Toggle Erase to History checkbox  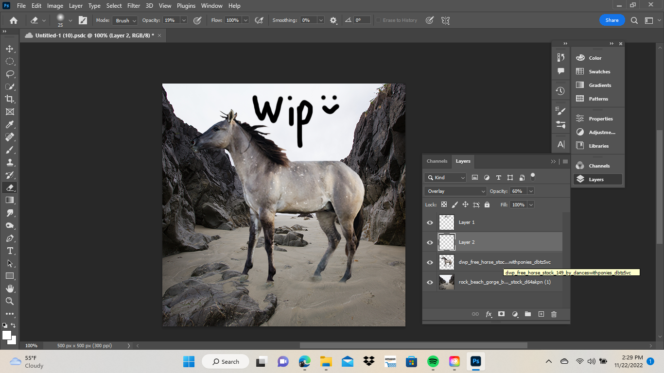coord(378,20)
